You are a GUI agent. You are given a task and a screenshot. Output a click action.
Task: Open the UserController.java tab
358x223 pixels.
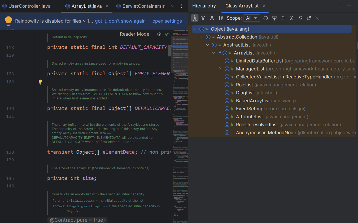26,6
